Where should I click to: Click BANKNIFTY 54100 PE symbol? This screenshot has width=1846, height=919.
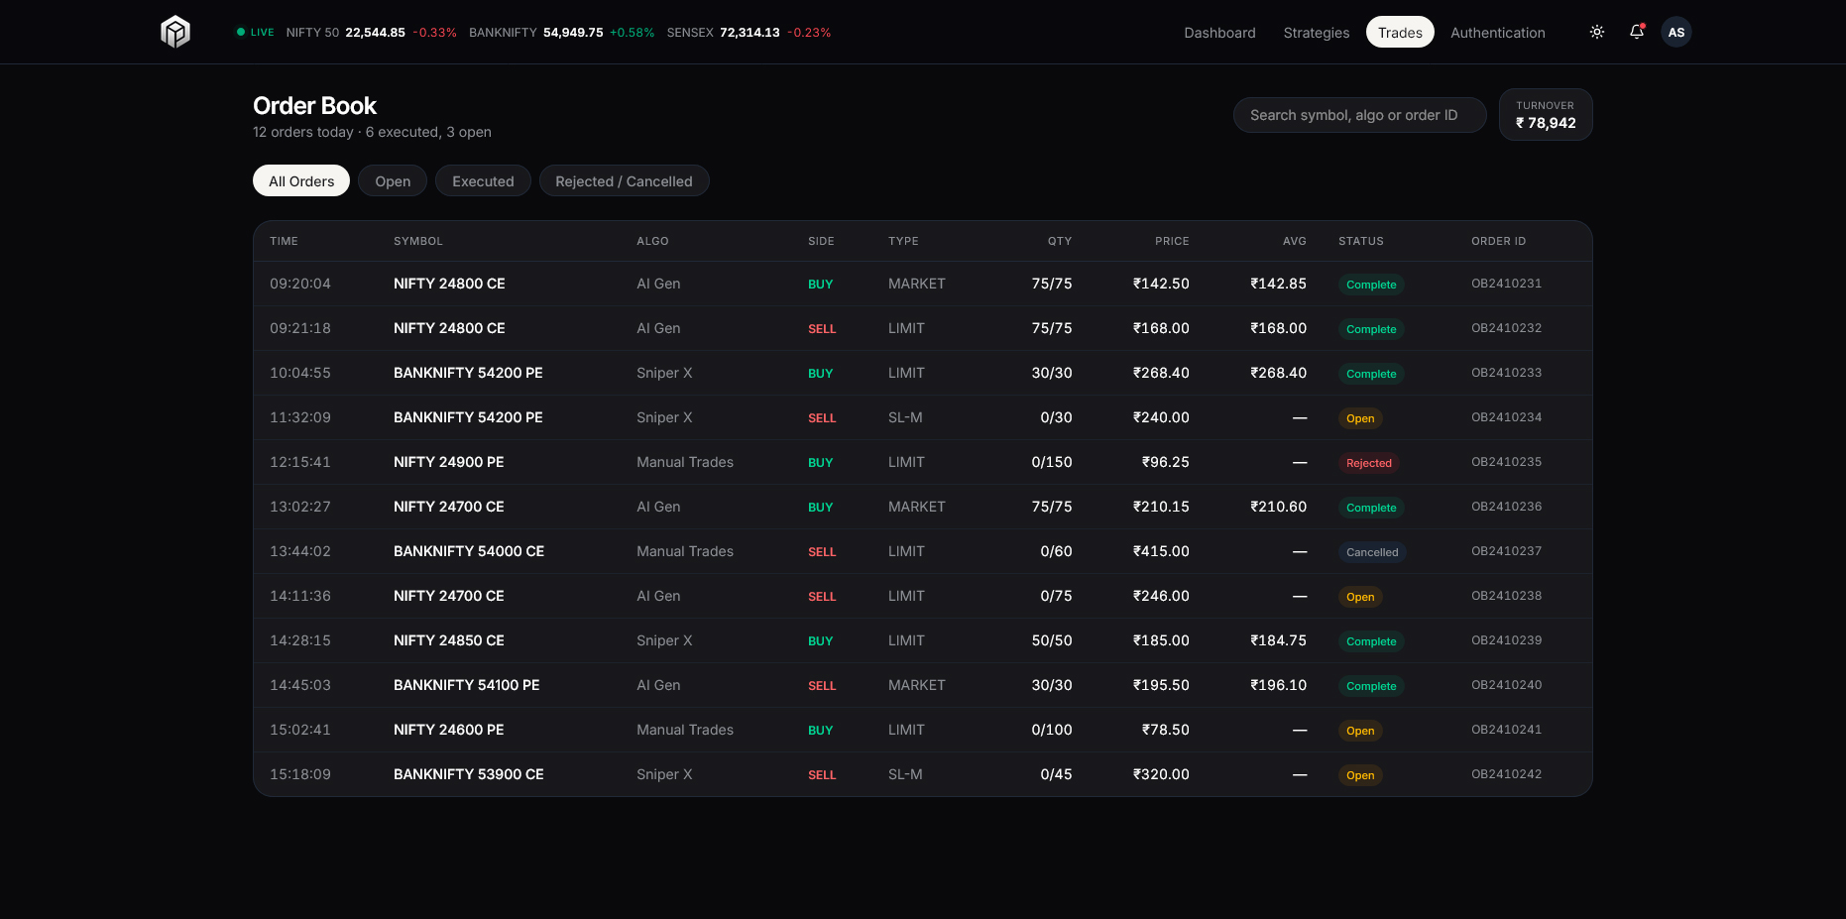(466, 685)
